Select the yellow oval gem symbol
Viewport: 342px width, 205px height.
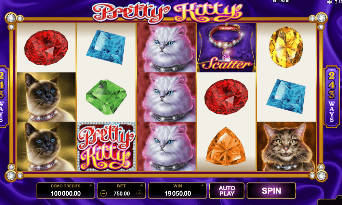click(286, 47)
